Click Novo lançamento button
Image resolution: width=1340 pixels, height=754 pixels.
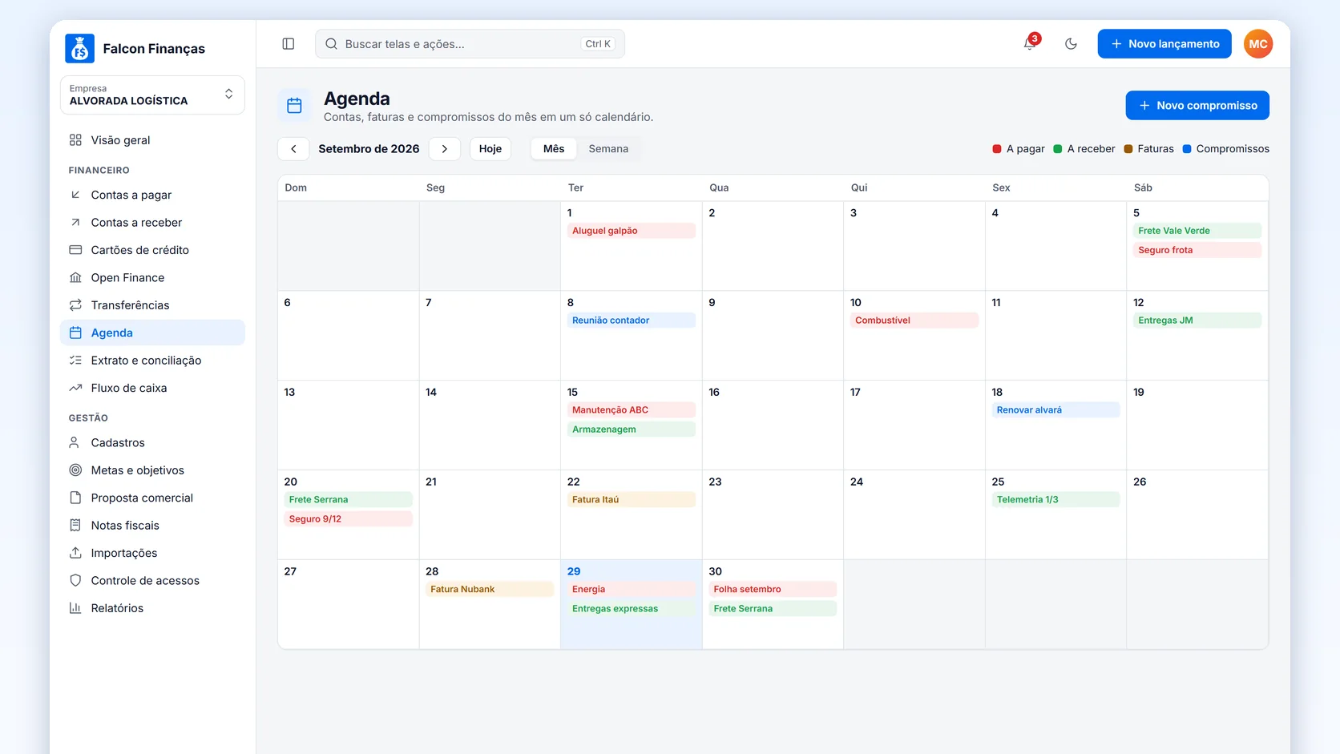1164,44
